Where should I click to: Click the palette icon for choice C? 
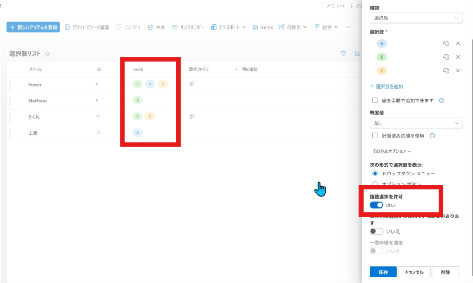click(x=446, y=71)
